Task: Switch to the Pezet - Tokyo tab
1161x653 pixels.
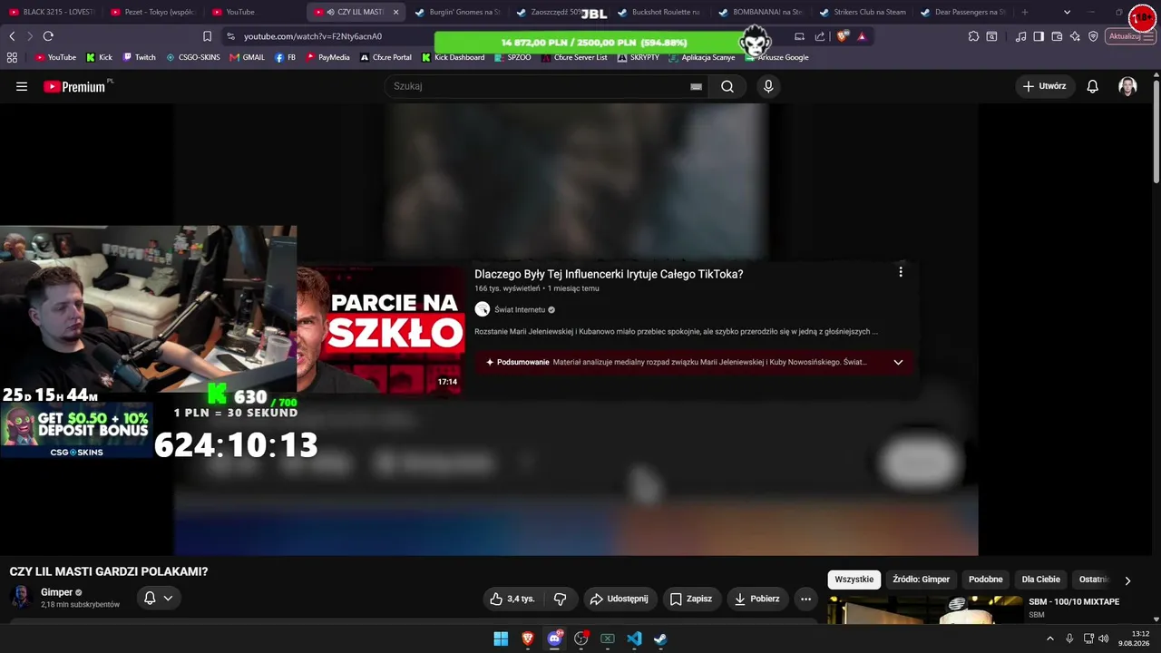Action: click(x=153, y=12)
